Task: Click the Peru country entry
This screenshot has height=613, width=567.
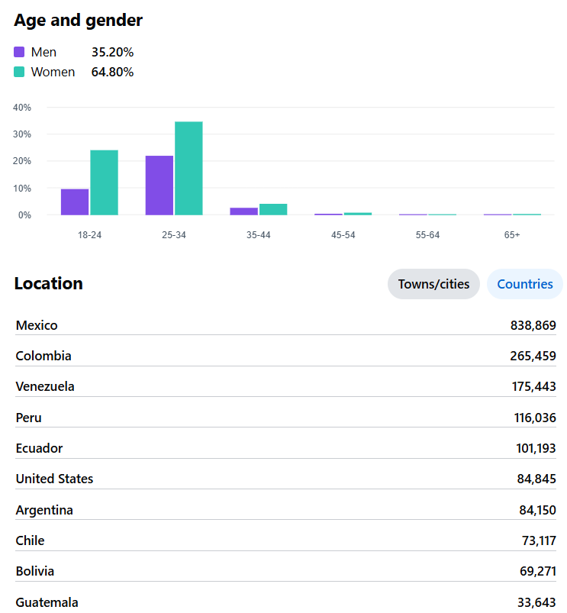Action: point(29,418)
